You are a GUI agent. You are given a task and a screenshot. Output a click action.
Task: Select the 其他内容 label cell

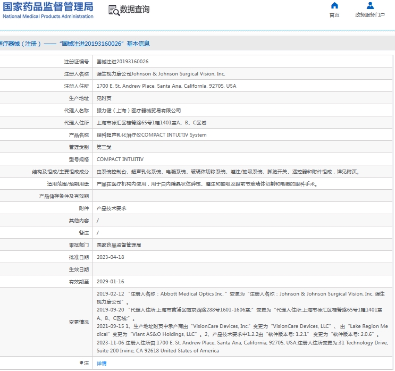pyautogui.click(x=79, y=221)
